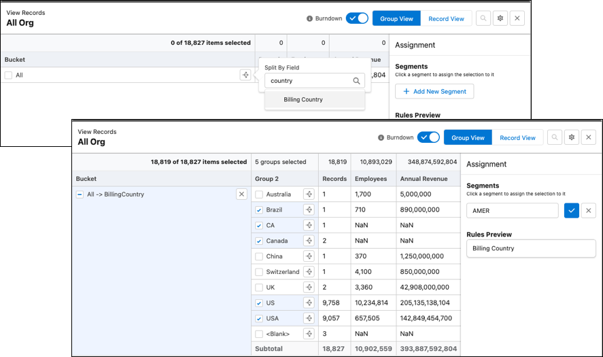
Task: Uncheck the CA checkbox
Action: tap(259, 226)
